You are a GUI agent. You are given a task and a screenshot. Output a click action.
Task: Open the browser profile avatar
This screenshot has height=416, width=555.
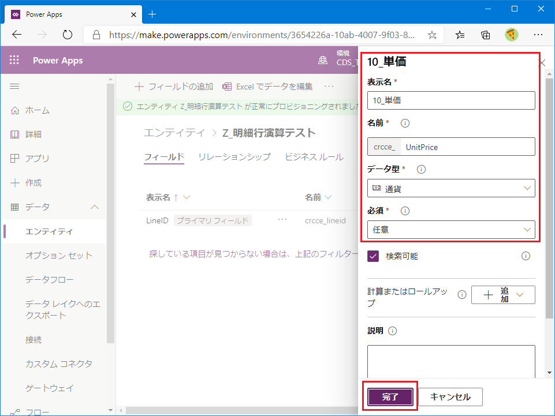pyautogui.click(x=512, y=35)
